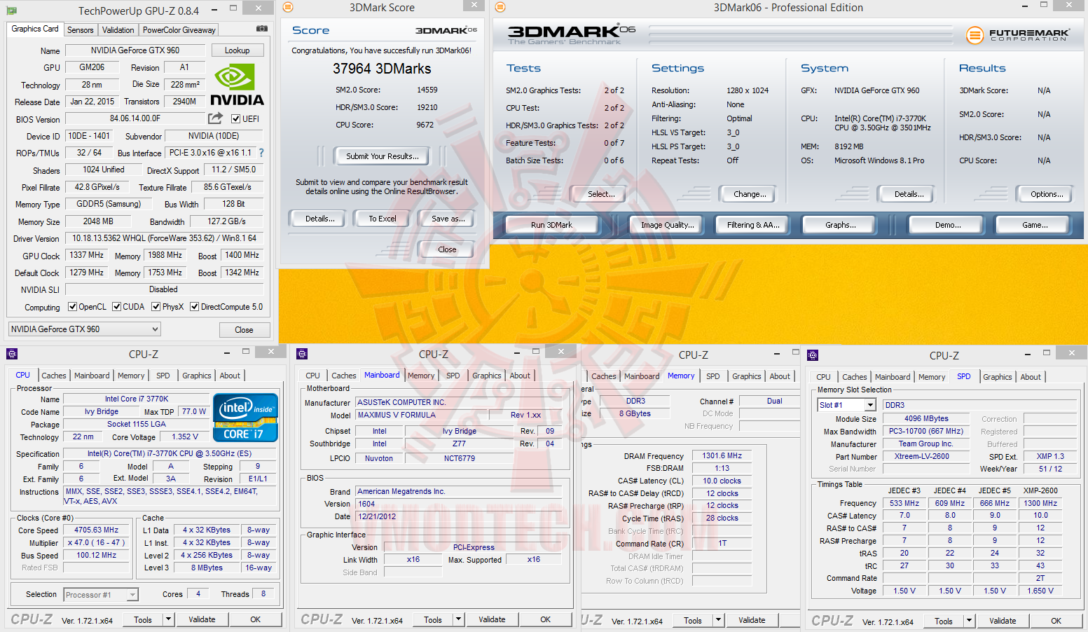Screen dimensions: 1088x632
Task: Click Submit Your Results button
Action: [x=383, y=156]
